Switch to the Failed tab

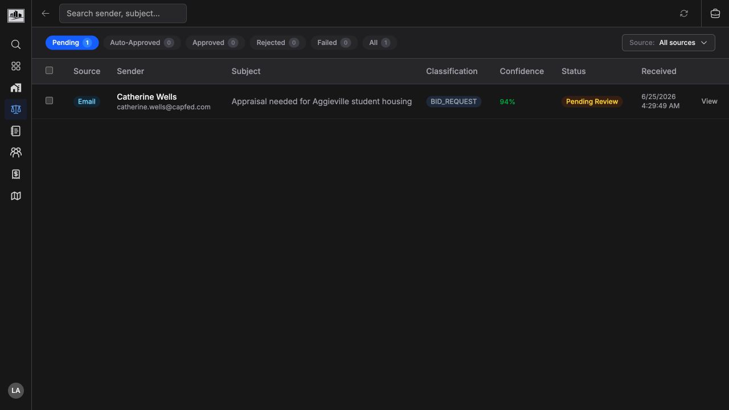click(x=334, y=43)
